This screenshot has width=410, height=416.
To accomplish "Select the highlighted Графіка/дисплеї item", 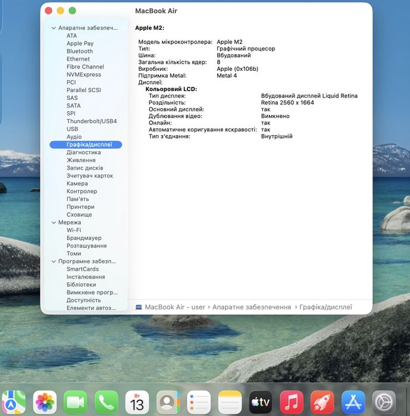I will coord(86,145).
